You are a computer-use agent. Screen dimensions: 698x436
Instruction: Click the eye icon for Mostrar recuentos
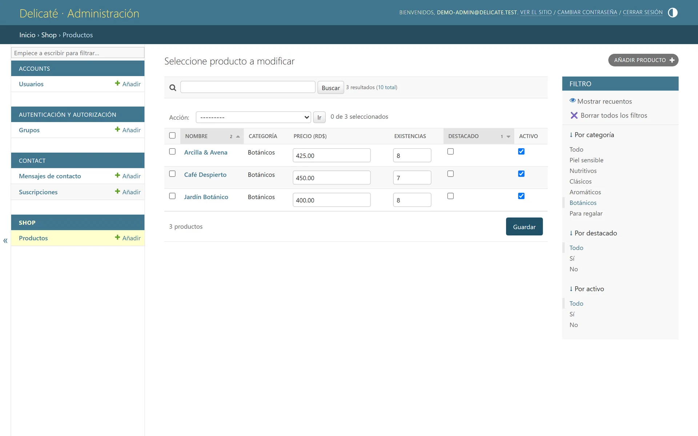(x=573, y=101)
